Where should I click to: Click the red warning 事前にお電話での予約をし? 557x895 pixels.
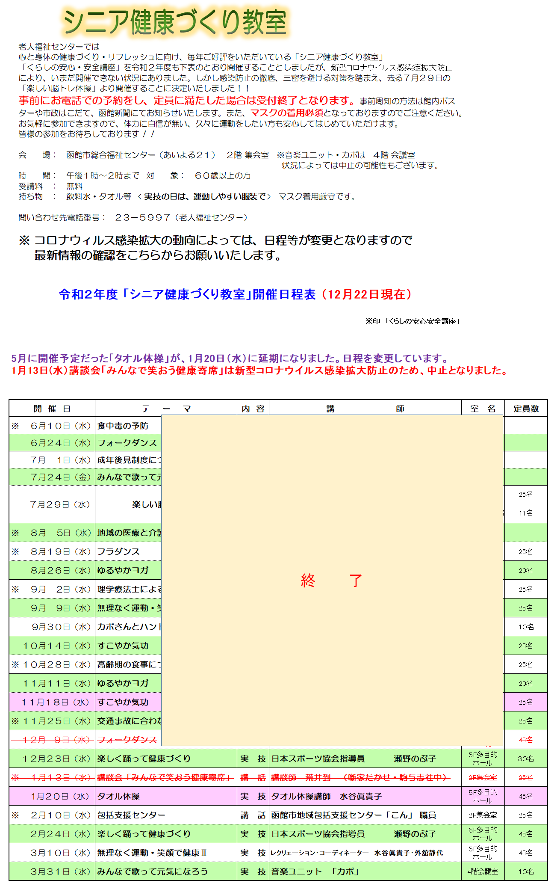point(81,101)
